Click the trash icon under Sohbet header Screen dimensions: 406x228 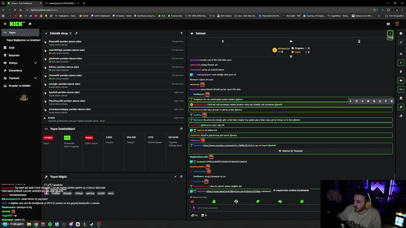[x=223, y=41]
